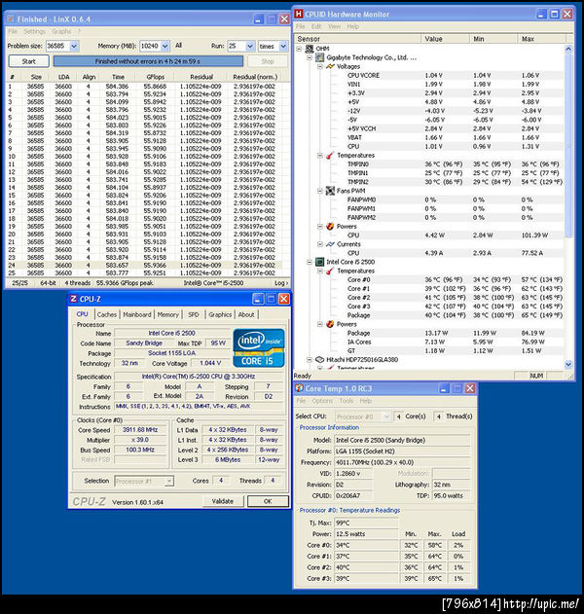Open the View menu in Hardware Monitor
The image size is (584, 614).
tap(334, 26)
